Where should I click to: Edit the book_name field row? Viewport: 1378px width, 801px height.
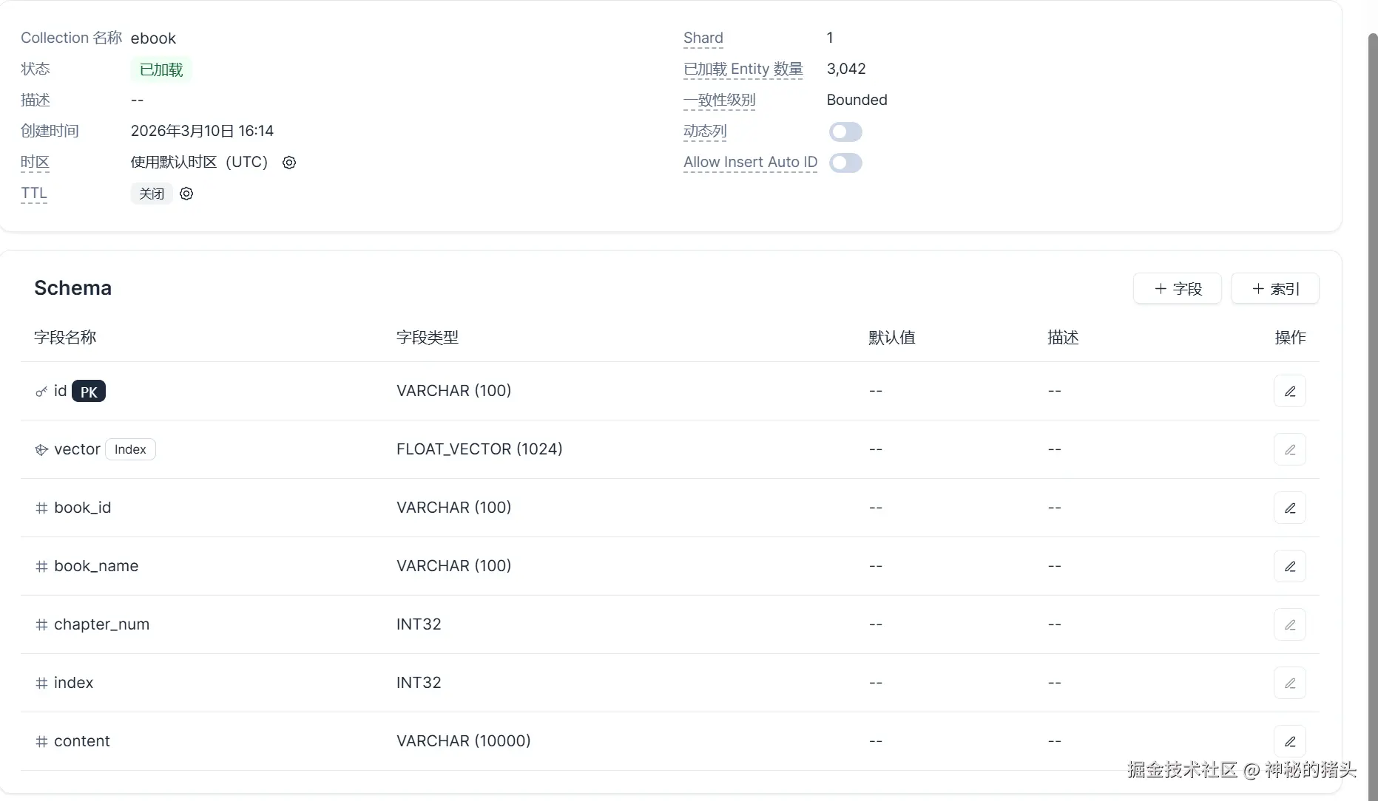1289,567
